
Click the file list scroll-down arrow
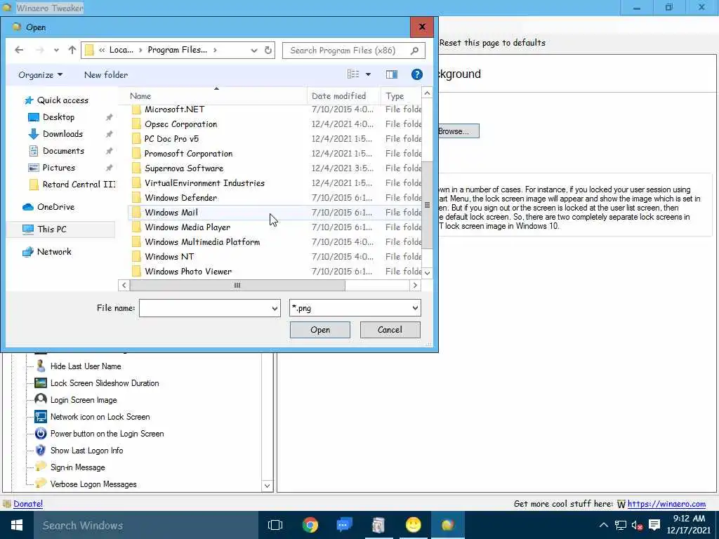click(x=427, y=273)
